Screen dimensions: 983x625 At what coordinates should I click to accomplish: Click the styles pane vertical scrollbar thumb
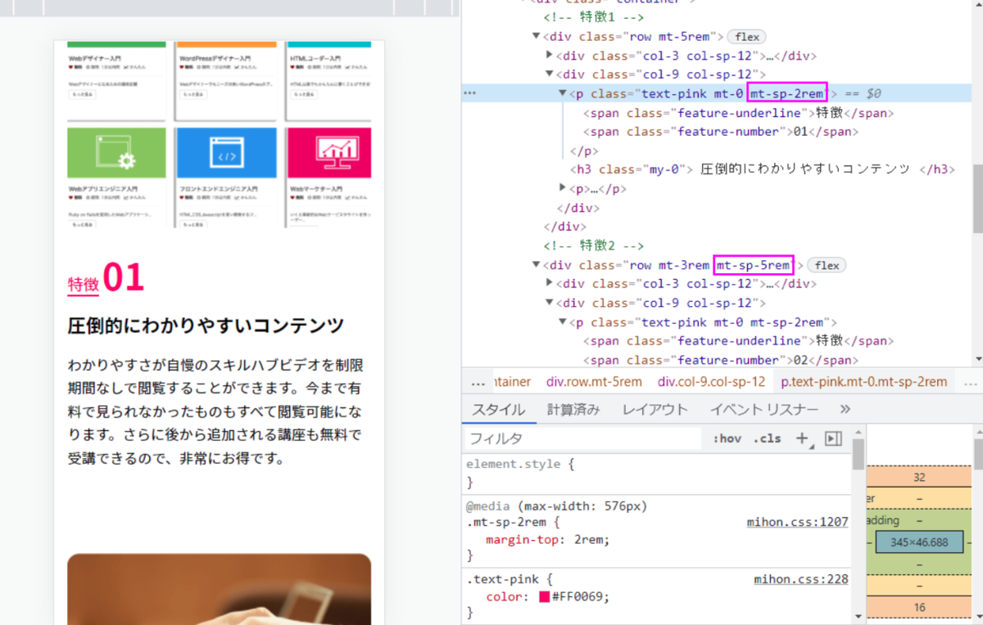tap(858, 455)
